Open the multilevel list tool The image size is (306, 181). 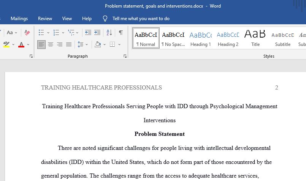pos(71,33)
